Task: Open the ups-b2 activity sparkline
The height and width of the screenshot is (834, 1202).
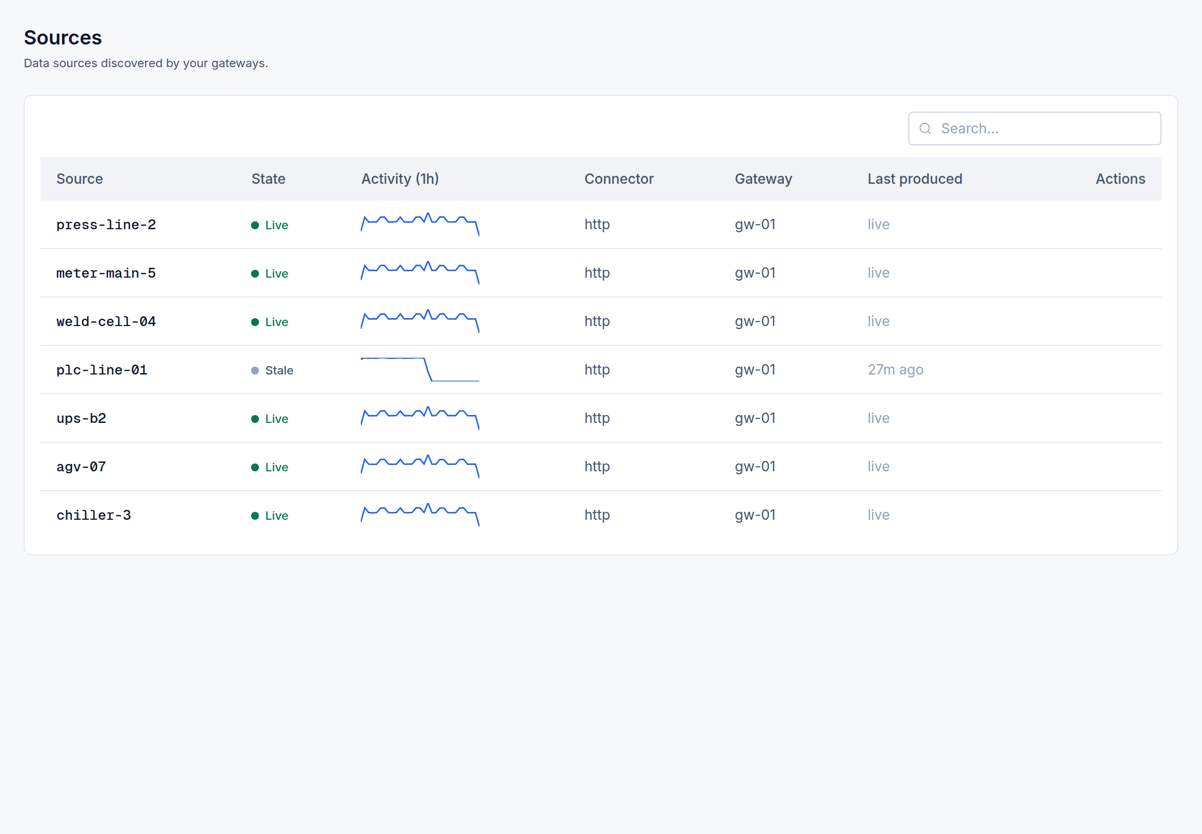Action: tap(420, 418)
